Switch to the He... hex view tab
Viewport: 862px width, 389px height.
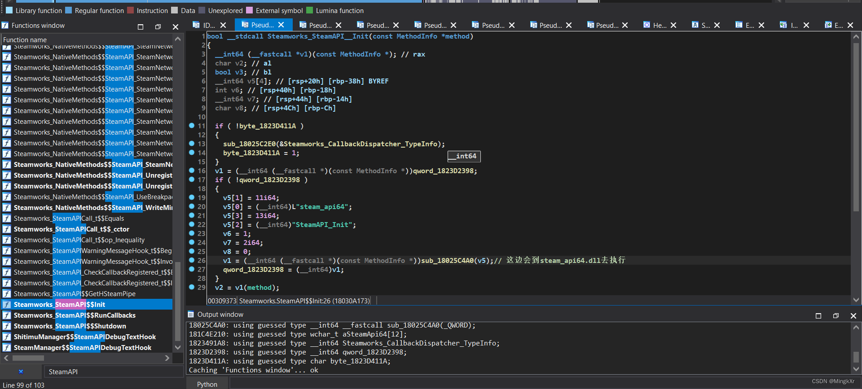[x=660, y=25]
